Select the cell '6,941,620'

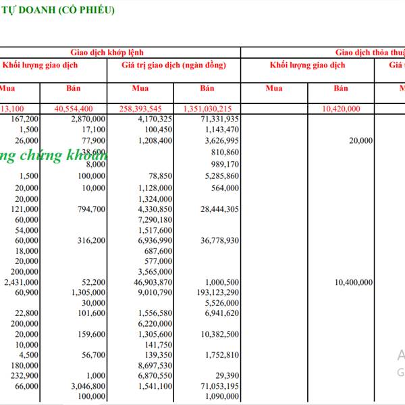tap(222, 313)
